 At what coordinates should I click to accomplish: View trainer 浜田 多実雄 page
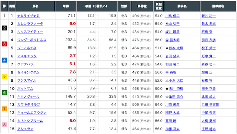point(210,105)
